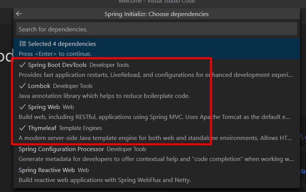Image resolution: width=306 pixels, height=192 pixels.
Task: Select the Lombok dependency name
Action: pyautogui.click(x=39, y=86)
